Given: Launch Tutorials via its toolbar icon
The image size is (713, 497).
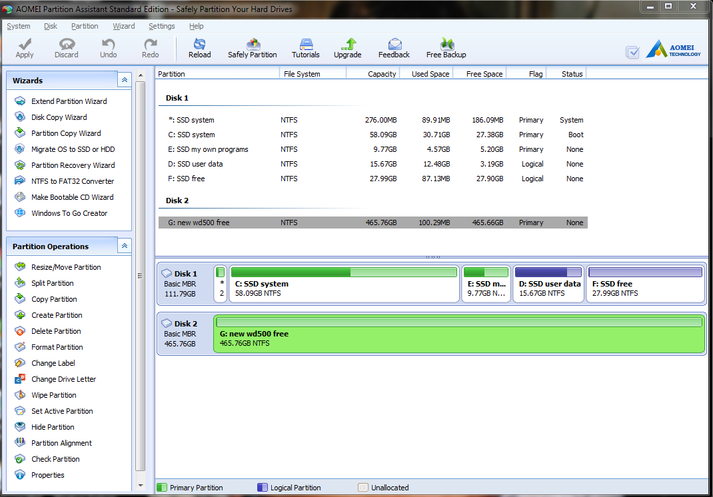Looking at the screenshot, I should click(306, 47).
